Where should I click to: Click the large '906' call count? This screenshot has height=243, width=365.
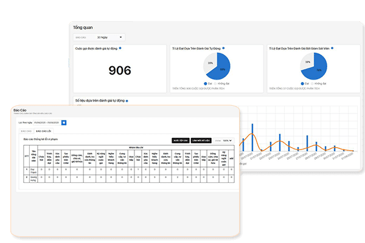(120, 70)
